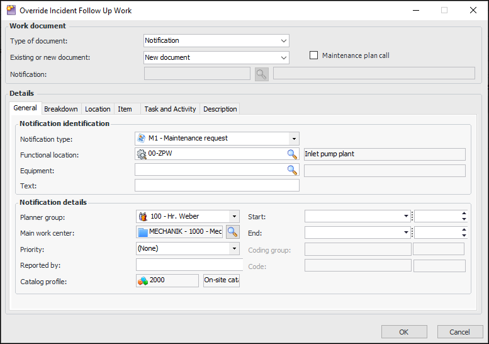Click the Catalog profile 2000 icon
This screenshot has width=489, height=344.
pyautogui.click(x=143, y=280)
